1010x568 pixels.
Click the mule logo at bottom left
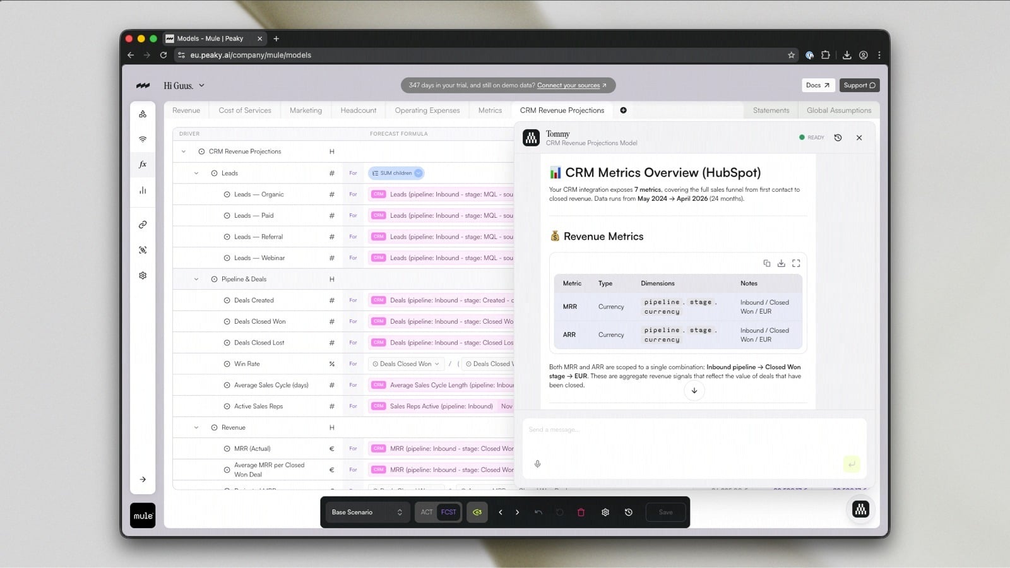[143, 516]
